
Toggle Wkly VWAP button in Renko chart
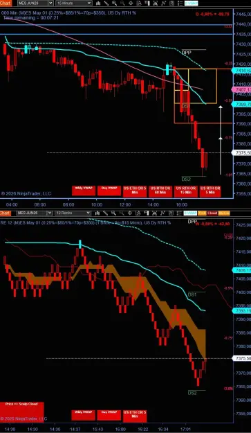pyautogui.click(x=84, y=415)
